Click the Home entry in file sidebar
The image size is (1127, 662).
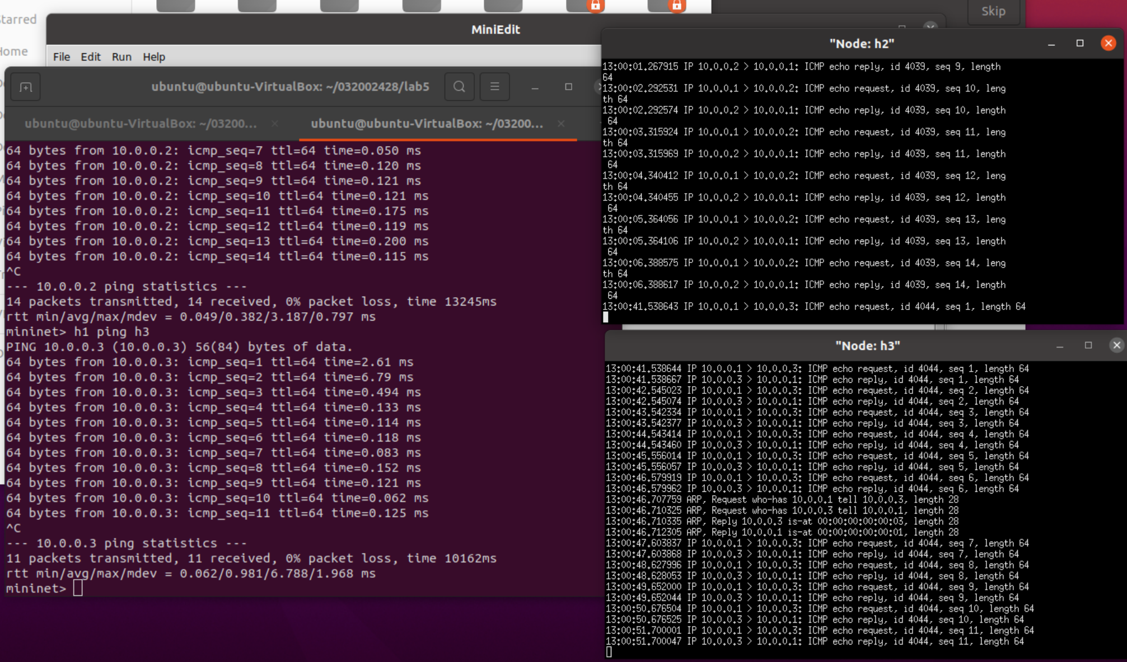[x=14, y=51]
